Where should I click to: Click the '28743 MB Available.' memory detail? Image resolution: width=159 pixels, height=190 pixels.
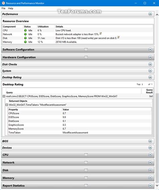pyautogui.click(x=66, y=42)
